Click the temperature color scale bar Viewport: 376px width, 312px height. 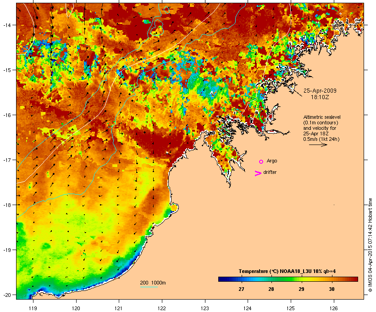point(288,279)
